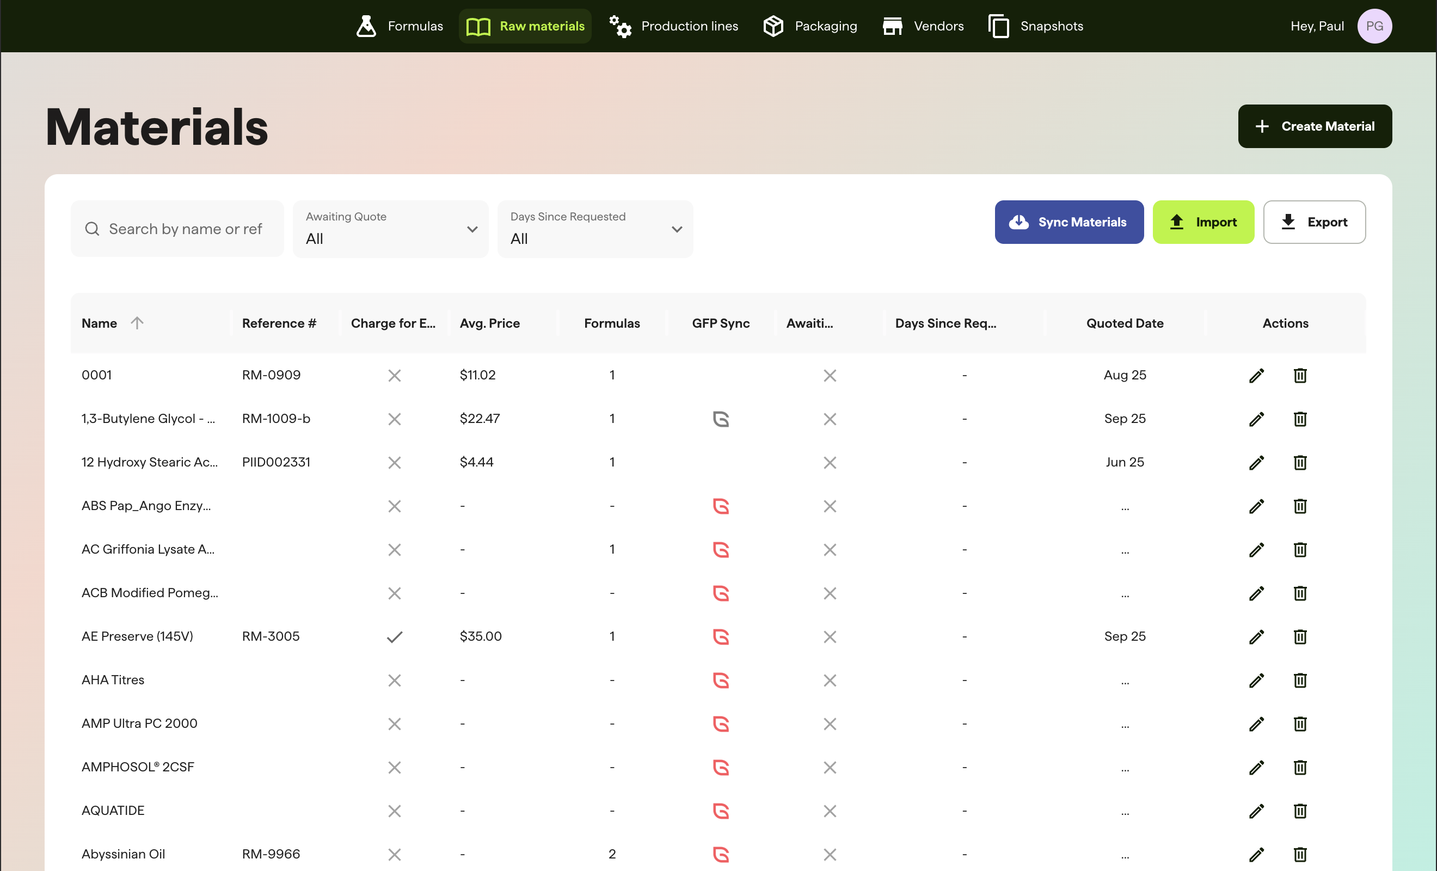
Task: Click the Snapshots icon in the navigation
Action: click(x=998, y=26)
